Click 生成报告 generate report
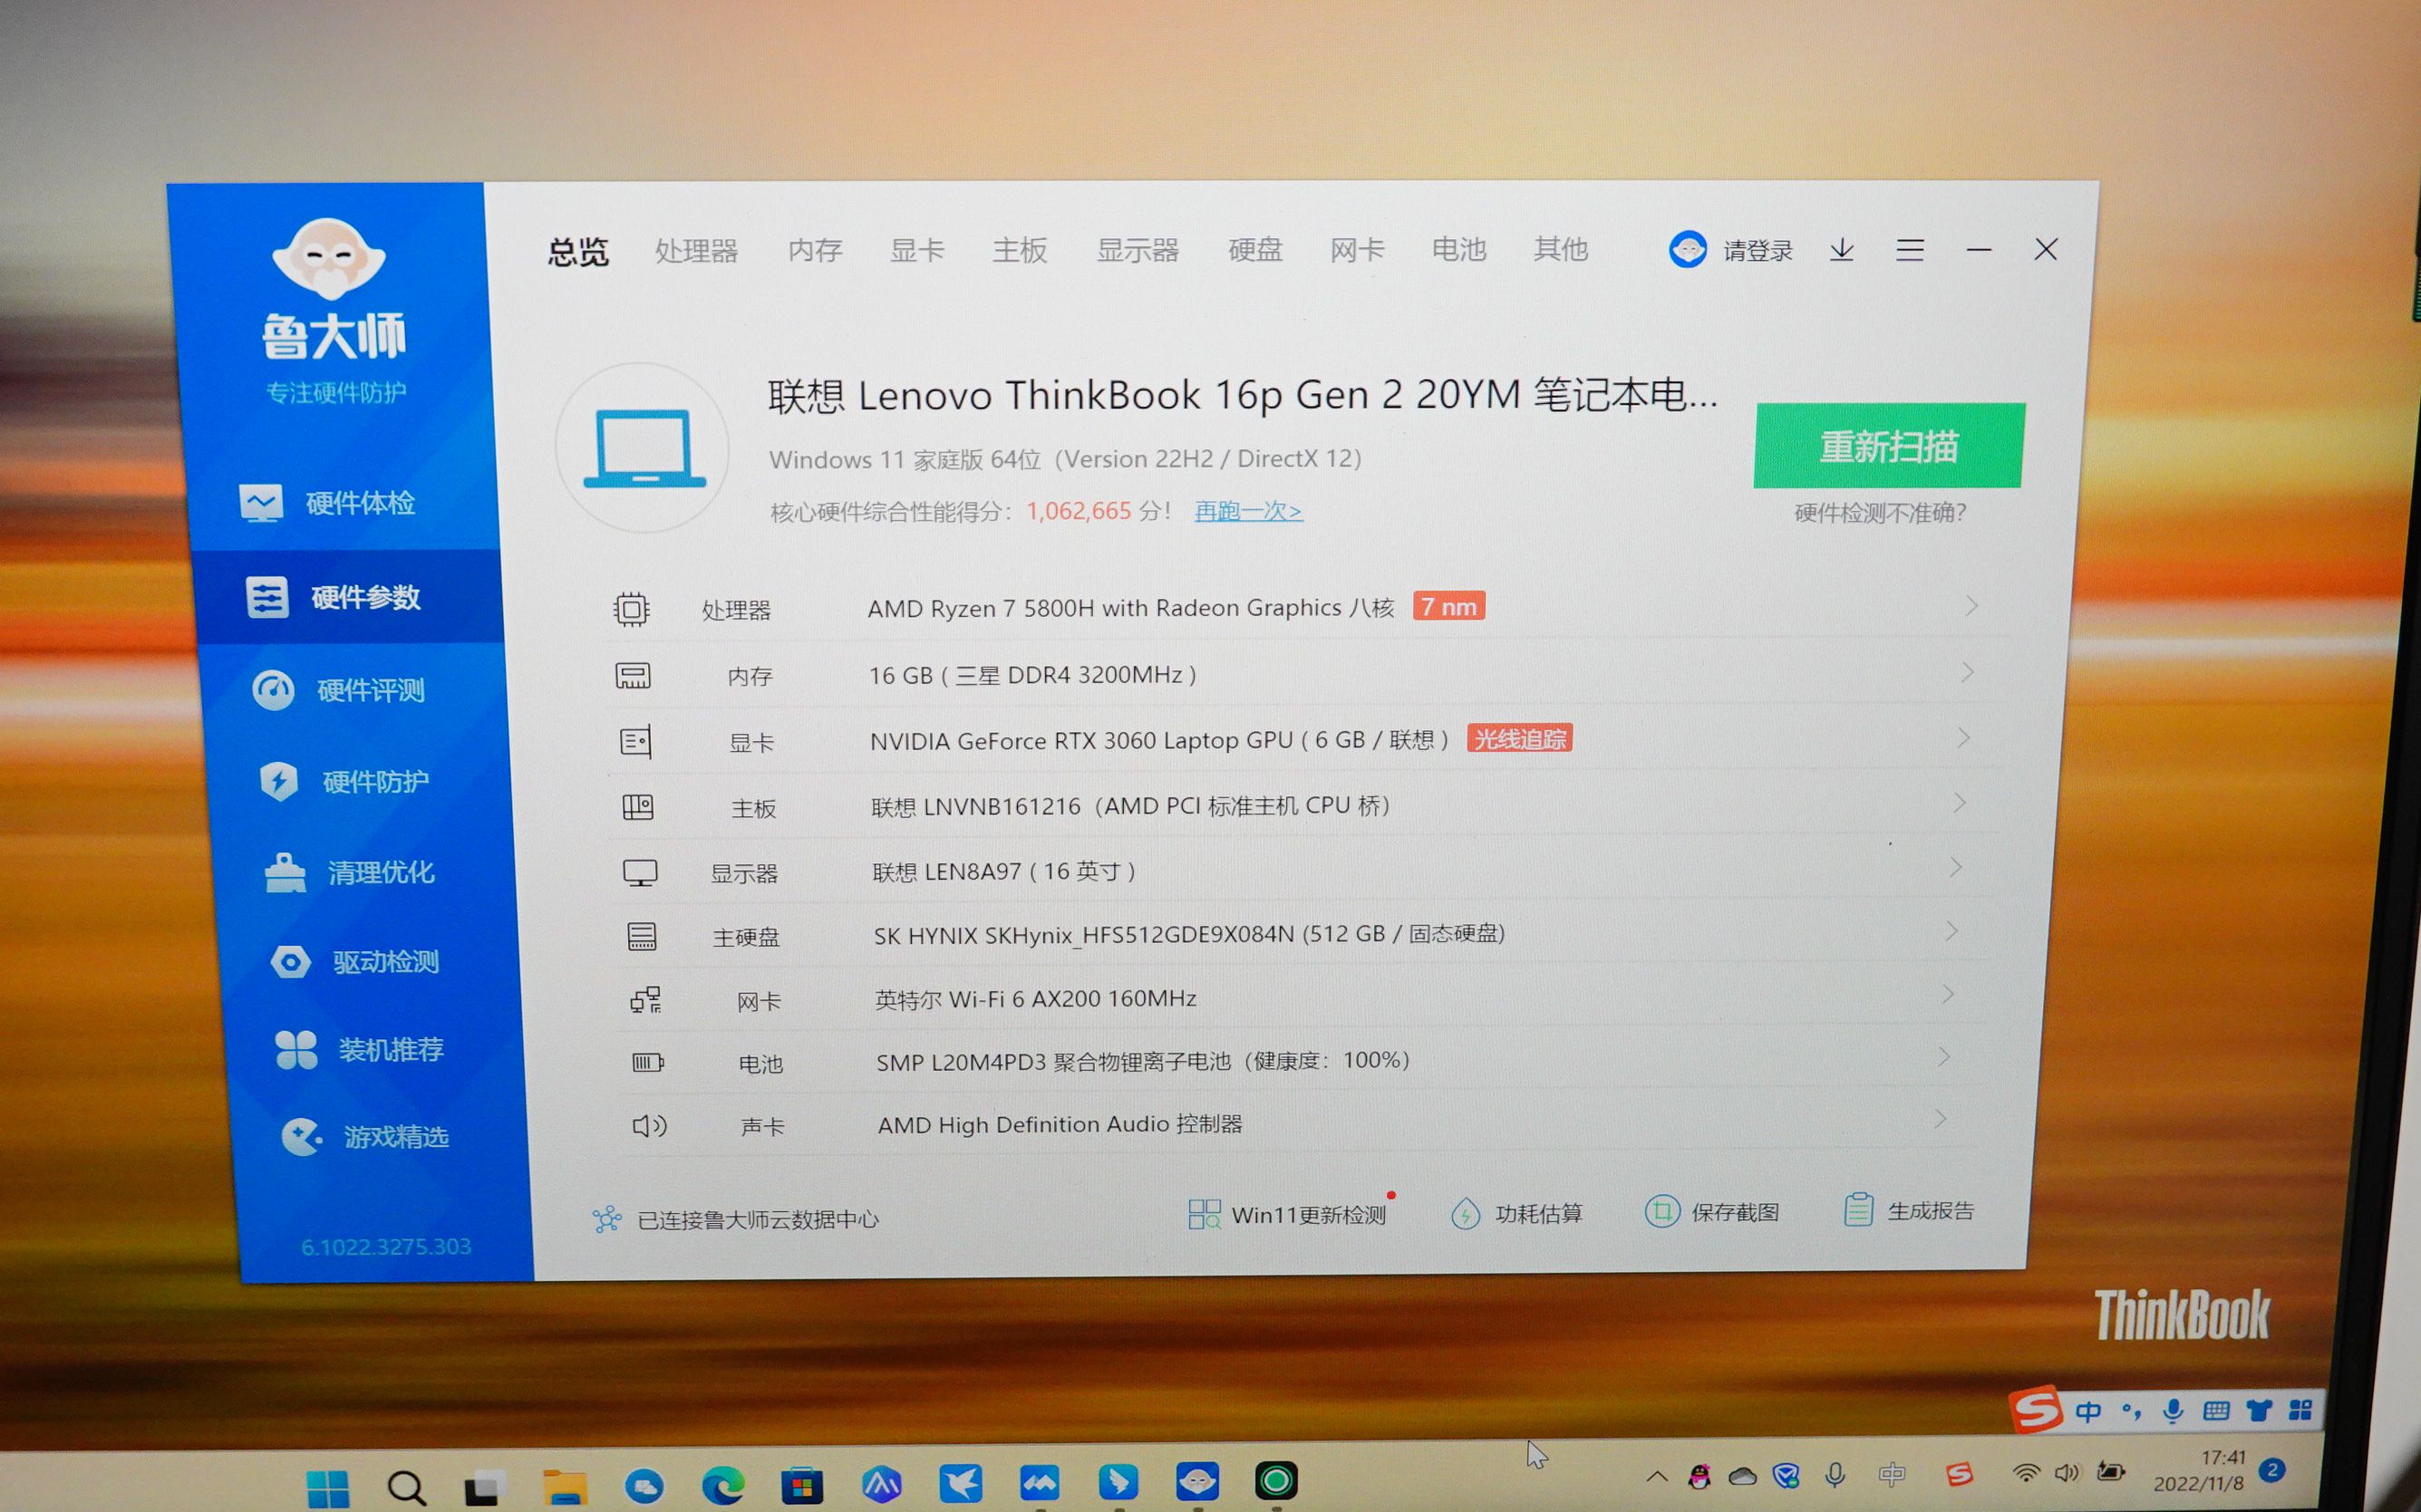 pyautogui.click(x=1909, y=1211)
